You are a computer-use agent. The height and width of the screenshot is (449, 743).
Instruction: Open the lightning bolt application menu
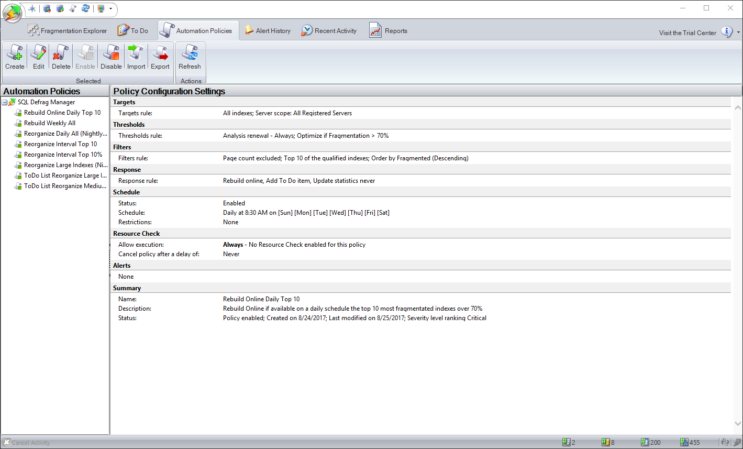(x=12, y=13)
